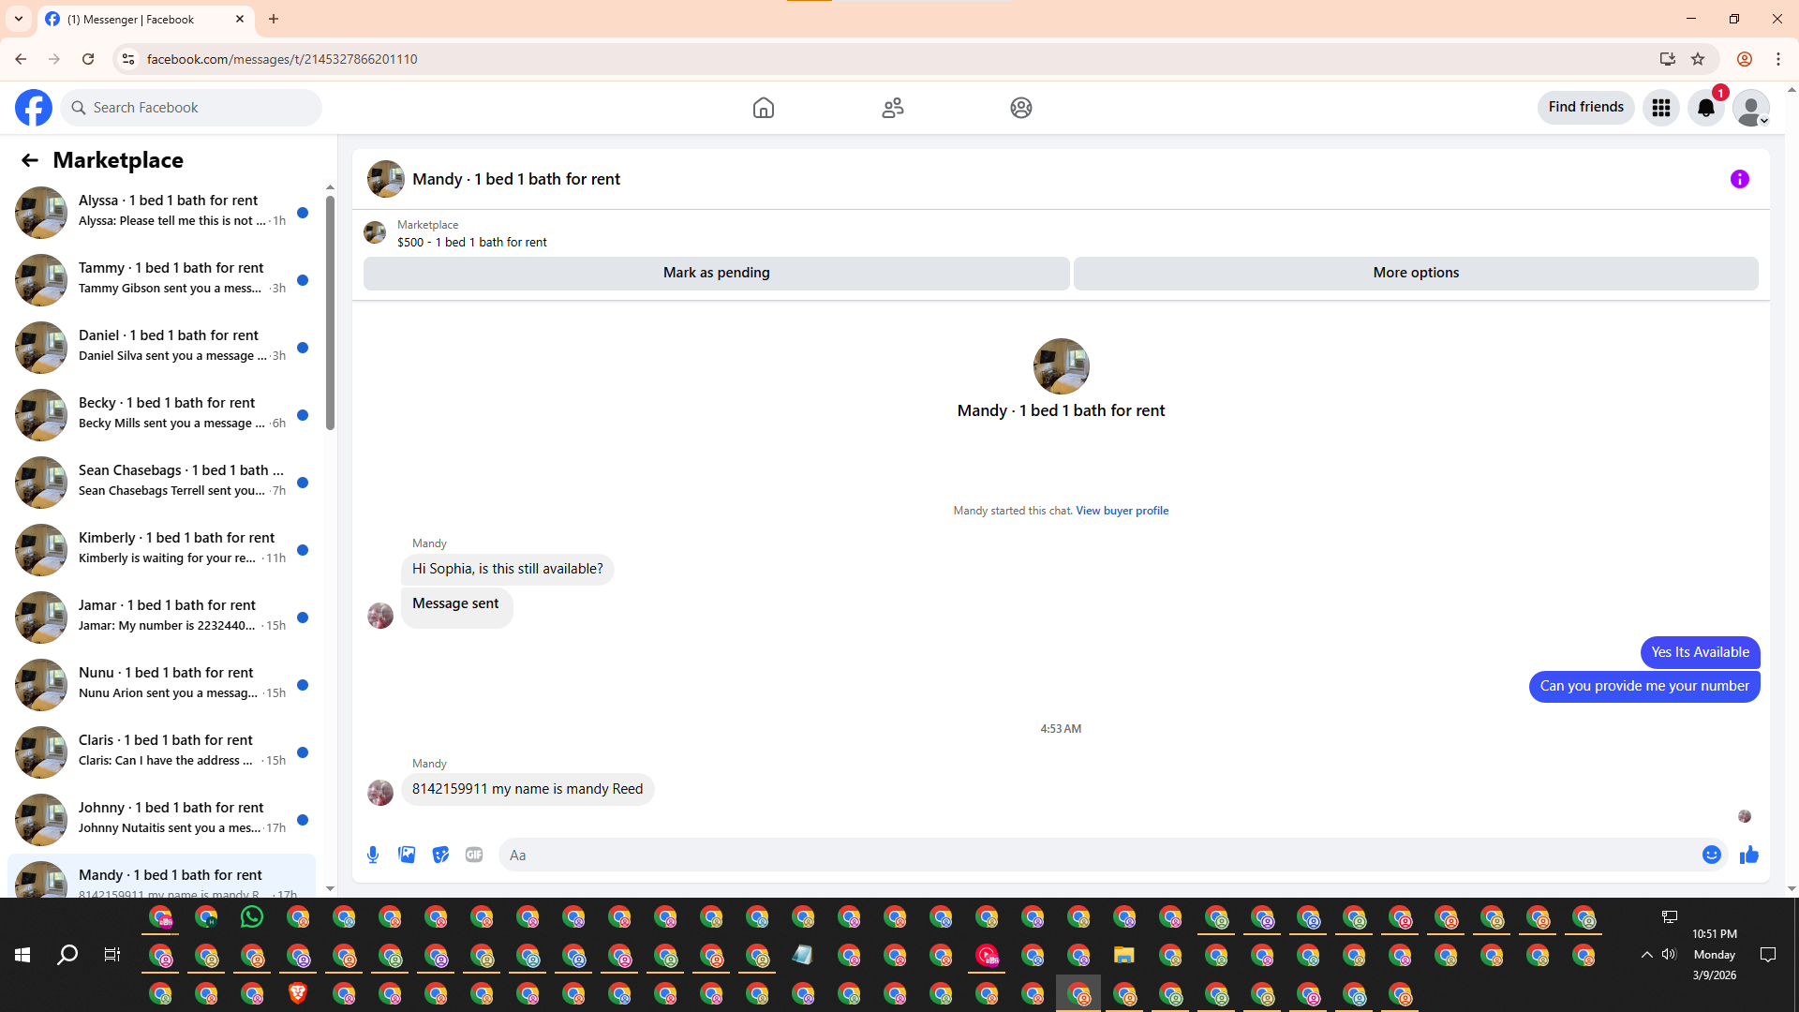The width and height of the screenshot is (1799, 1012).
Task: Open the sticker picker icon
Action: (x=440, y=855)
